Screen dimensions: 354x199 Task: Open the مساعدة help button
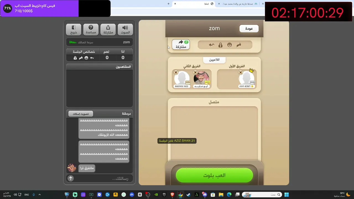pyautogui.click(x=91, y=30)
